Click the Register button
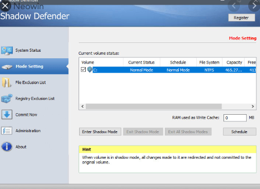 coord(242,17)
